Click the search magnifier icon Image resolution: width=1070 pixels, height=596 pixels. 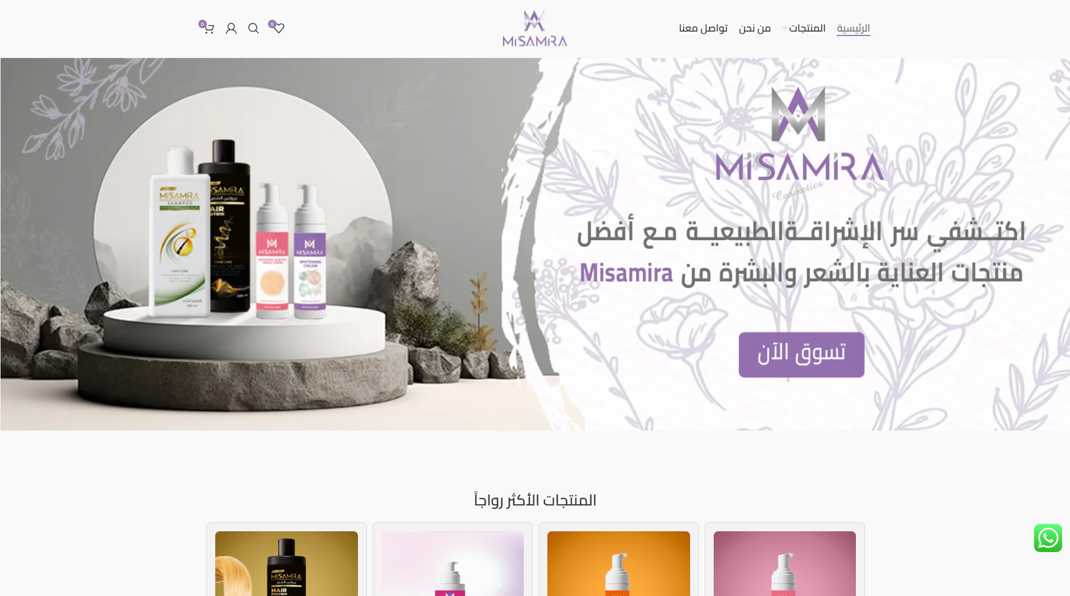click(x=253, y=28)
